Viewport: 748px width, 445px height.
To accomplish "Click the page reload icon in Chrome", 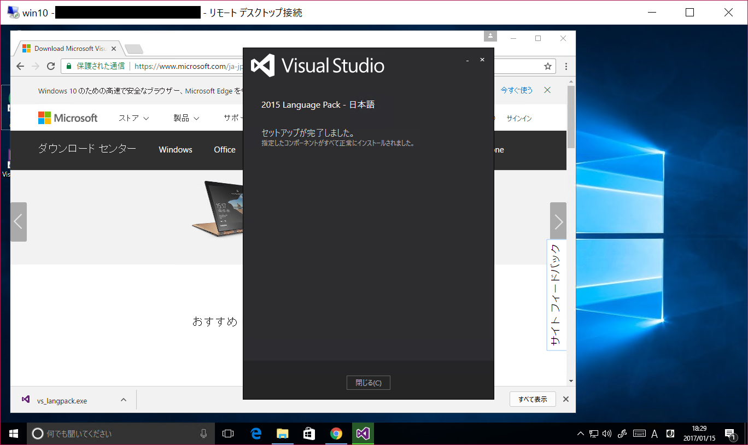I will [50, 66].
